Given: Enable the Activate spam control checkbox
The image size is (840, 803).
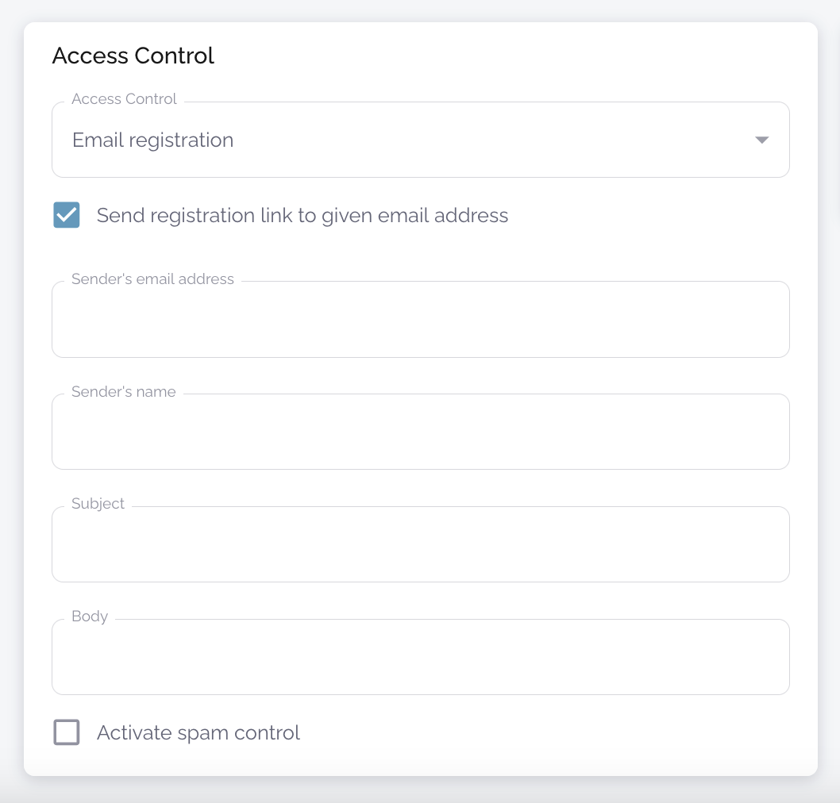Looking at the screenshot, I should [67, 732].
